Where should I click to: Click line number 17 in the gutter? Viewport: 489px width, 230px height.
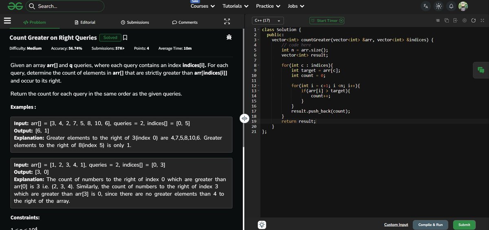[254, 111]
